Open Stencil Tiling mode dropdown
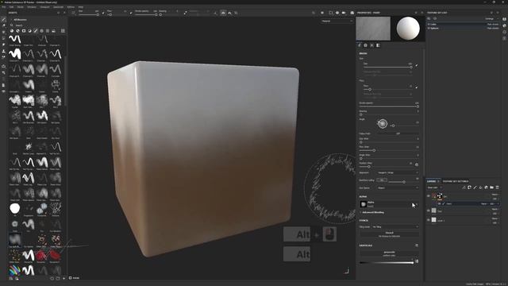 click(395, 227)
